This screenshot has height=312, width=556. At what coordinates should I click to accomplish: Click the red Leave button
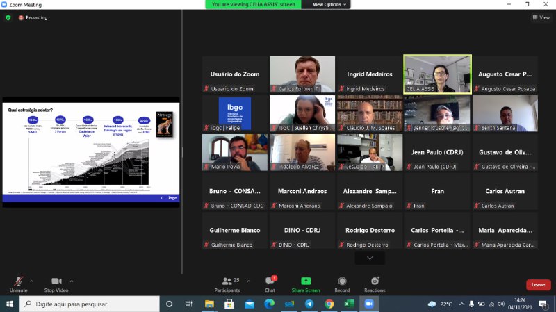tap(538, 285)
